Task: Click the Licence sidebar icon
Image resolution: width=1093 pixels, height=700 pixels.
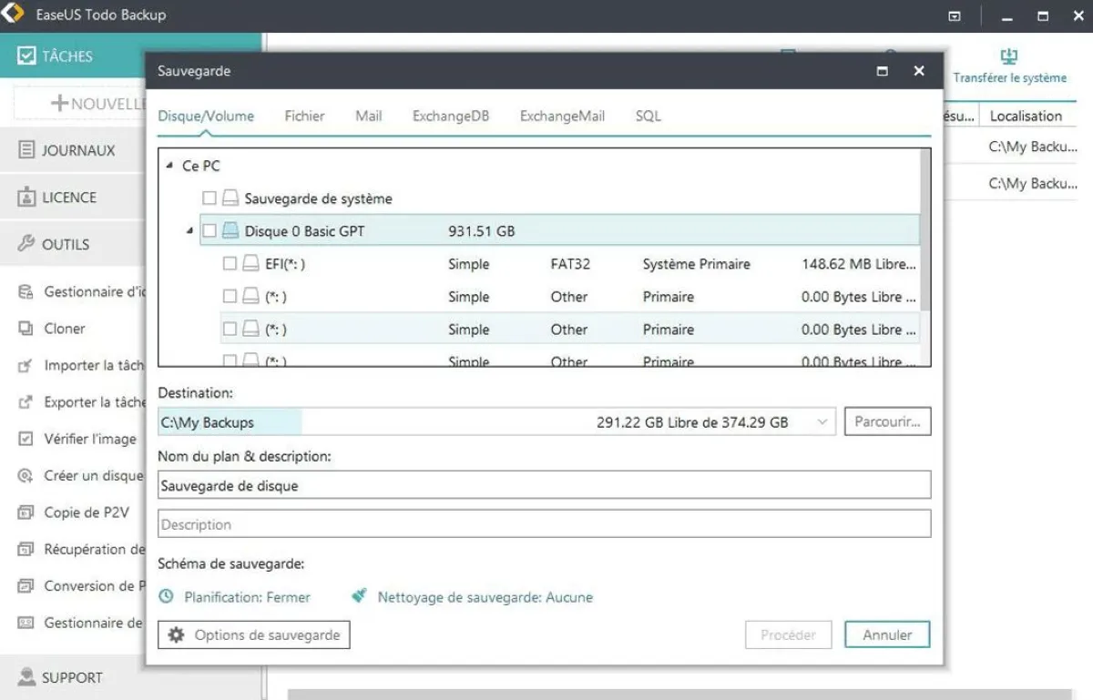Action: [x=26, y=198]
